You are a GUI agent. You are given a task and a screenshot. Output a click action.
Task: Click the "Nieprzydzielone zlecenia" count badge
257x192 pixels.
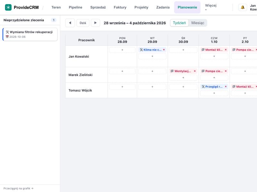54,20
